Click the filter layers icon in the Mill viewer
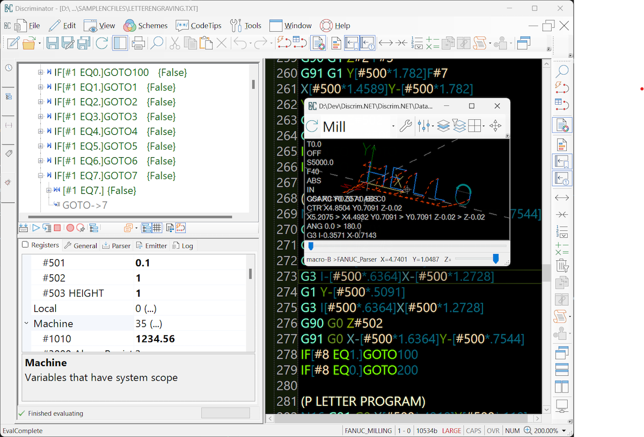This screenshot has width=644, height=437. click(459, 126)
